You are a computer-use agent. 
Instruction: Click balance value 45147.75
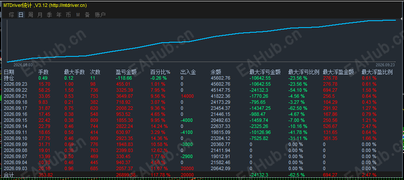pyautogui.click(x=221, y=90)
